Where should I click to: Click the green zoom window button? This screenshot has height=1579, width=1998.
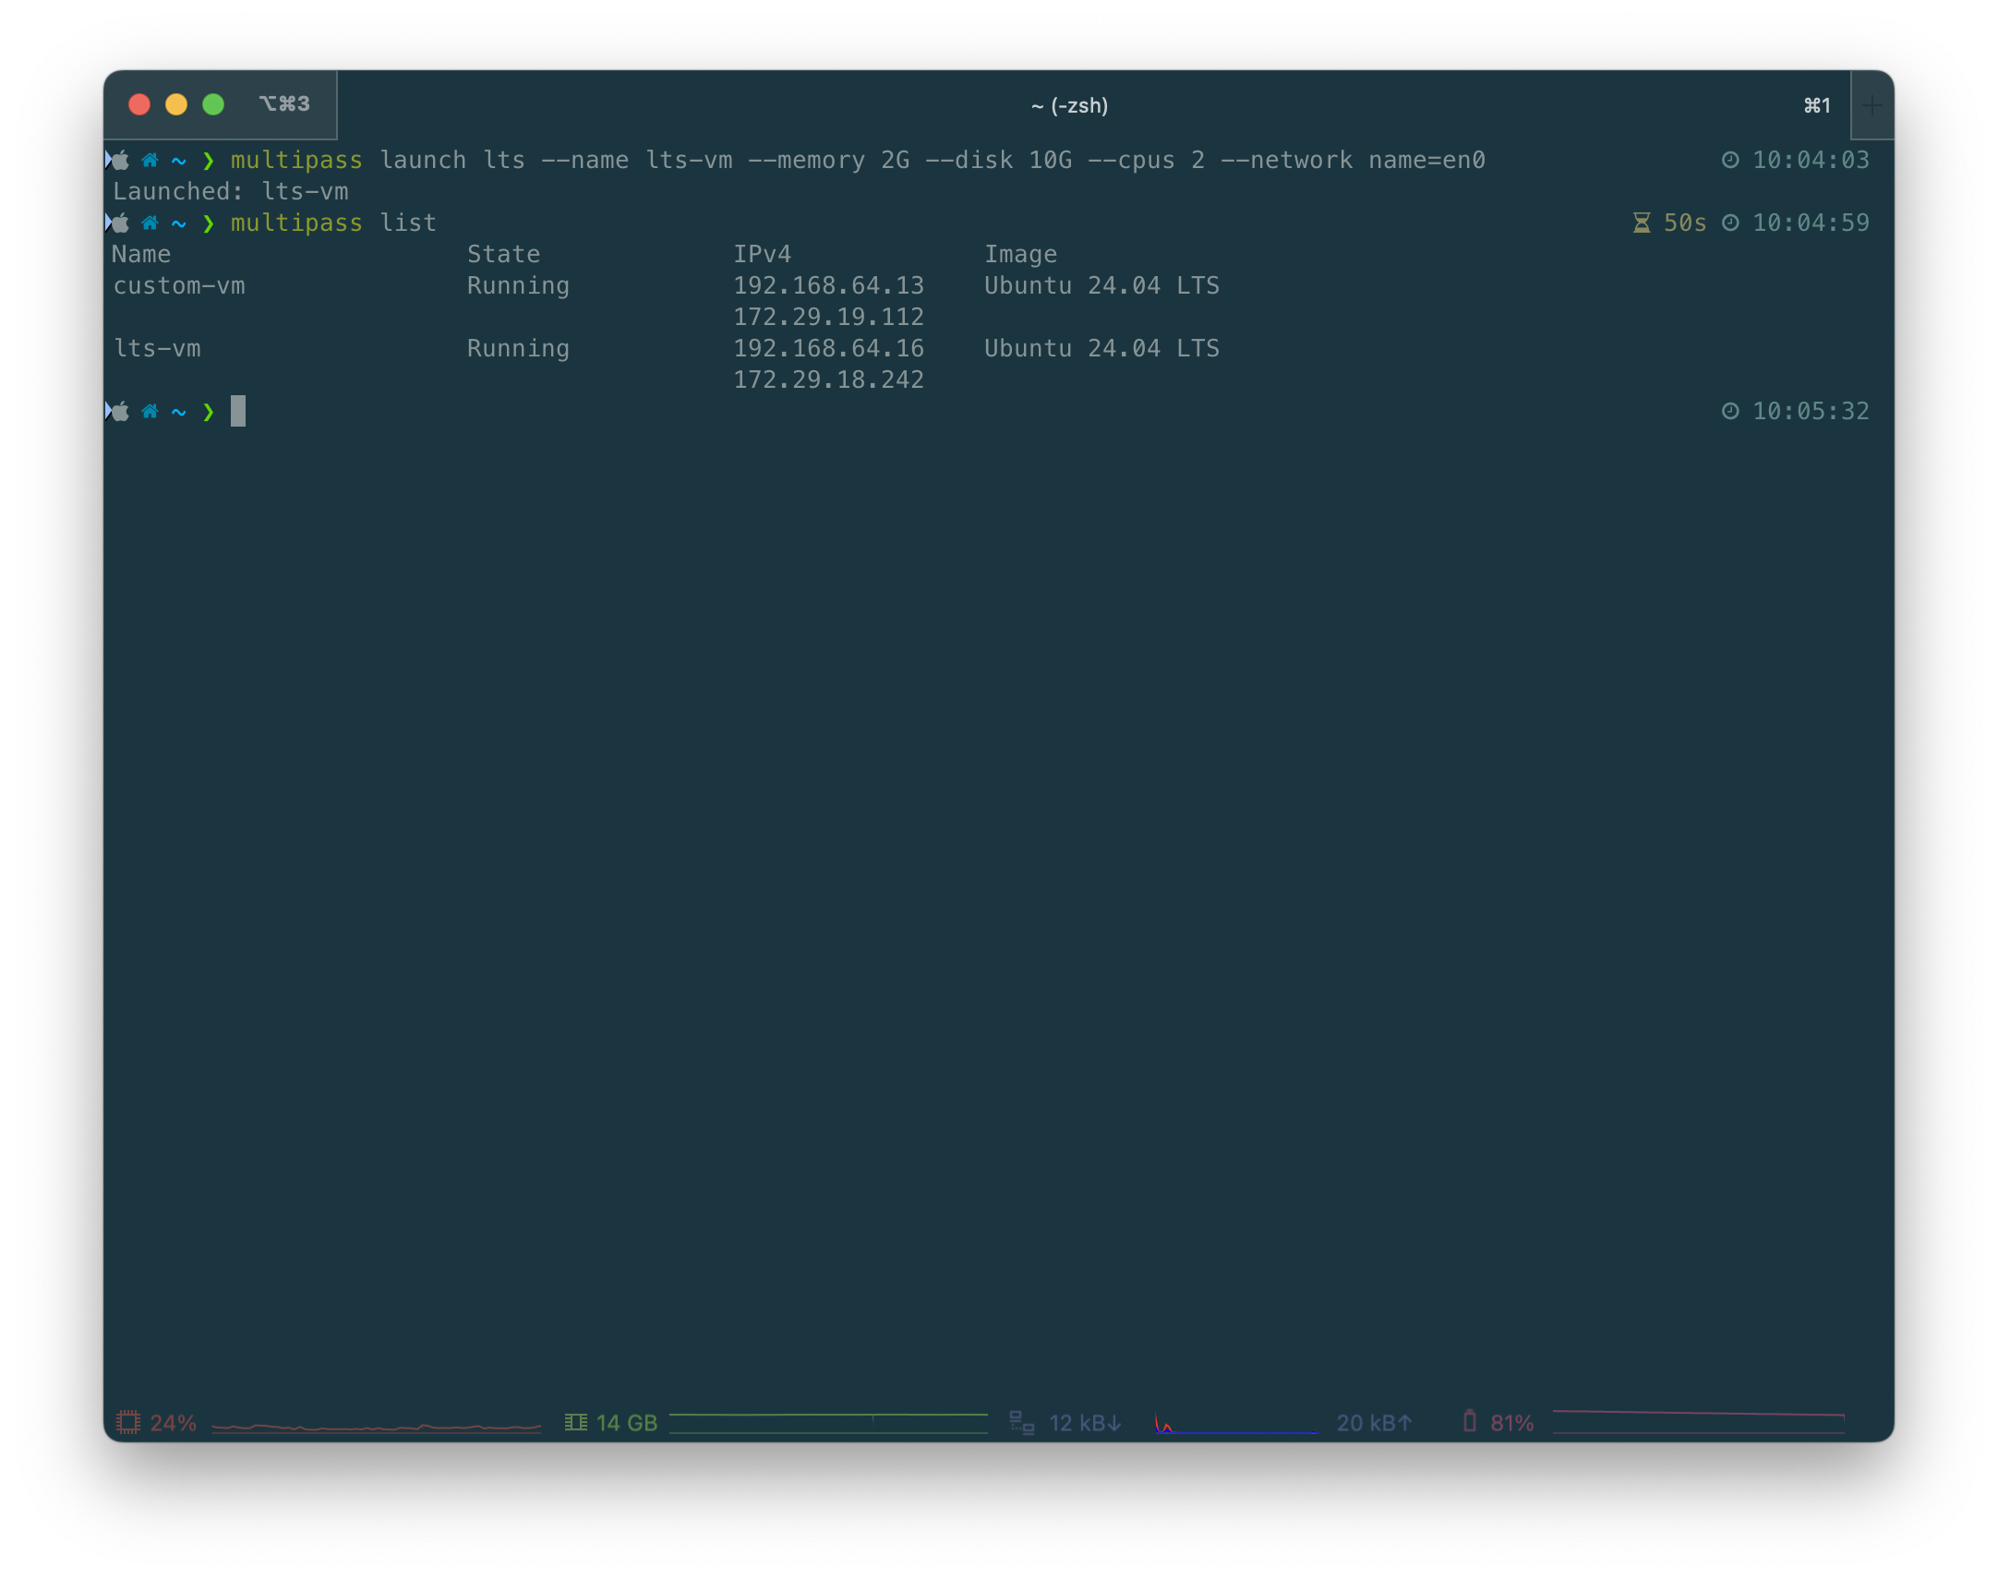tap(213, 104)
